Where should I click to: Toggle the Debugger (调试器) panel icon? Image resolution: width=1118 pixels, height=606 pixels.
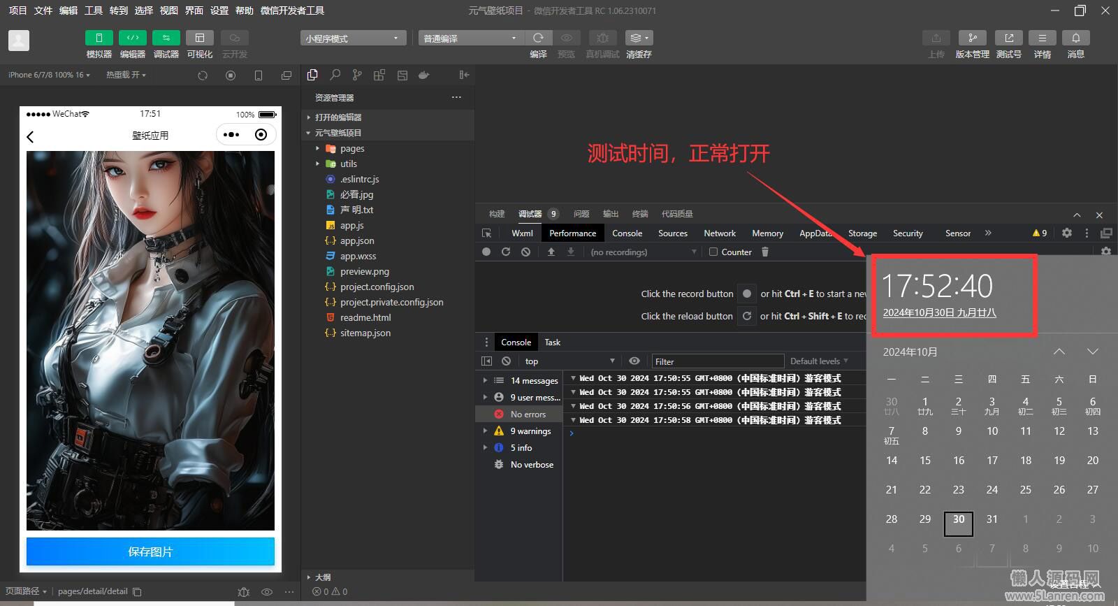(x=166, y=38)
